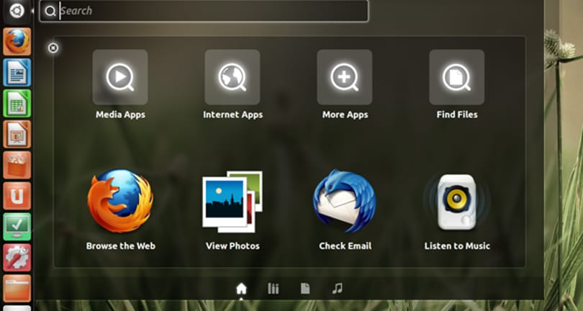Viewport: 583px width, 311px height.
Task: Switch to the Applications lens tab
Action: click(x=274, y=288)
